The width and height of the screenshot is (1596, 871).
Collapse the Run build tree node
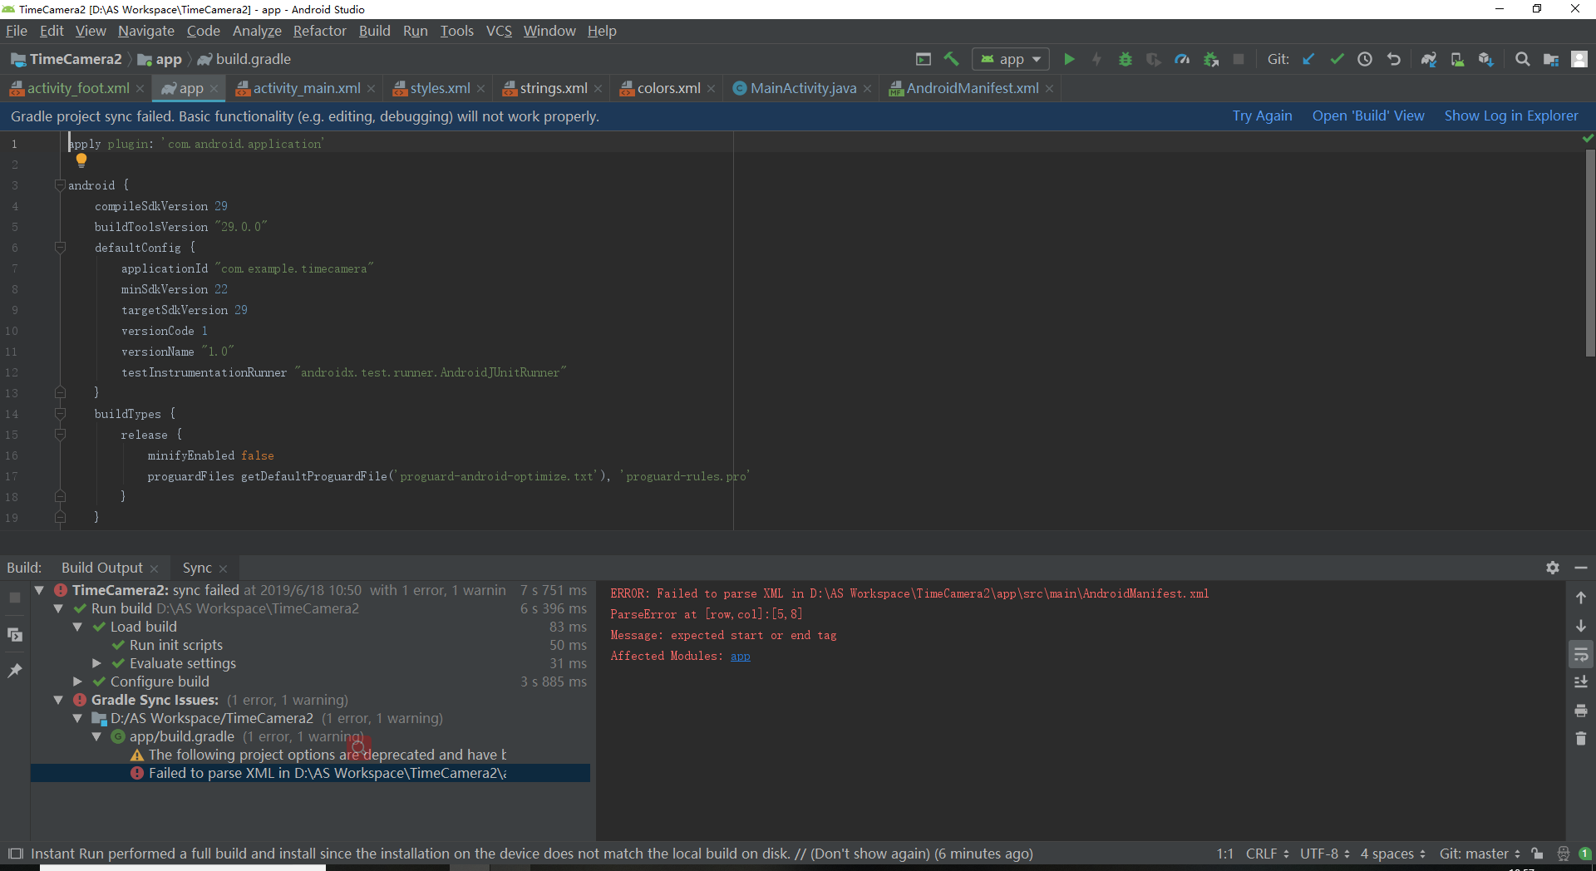pyautogui.click(x=58, y=608)
